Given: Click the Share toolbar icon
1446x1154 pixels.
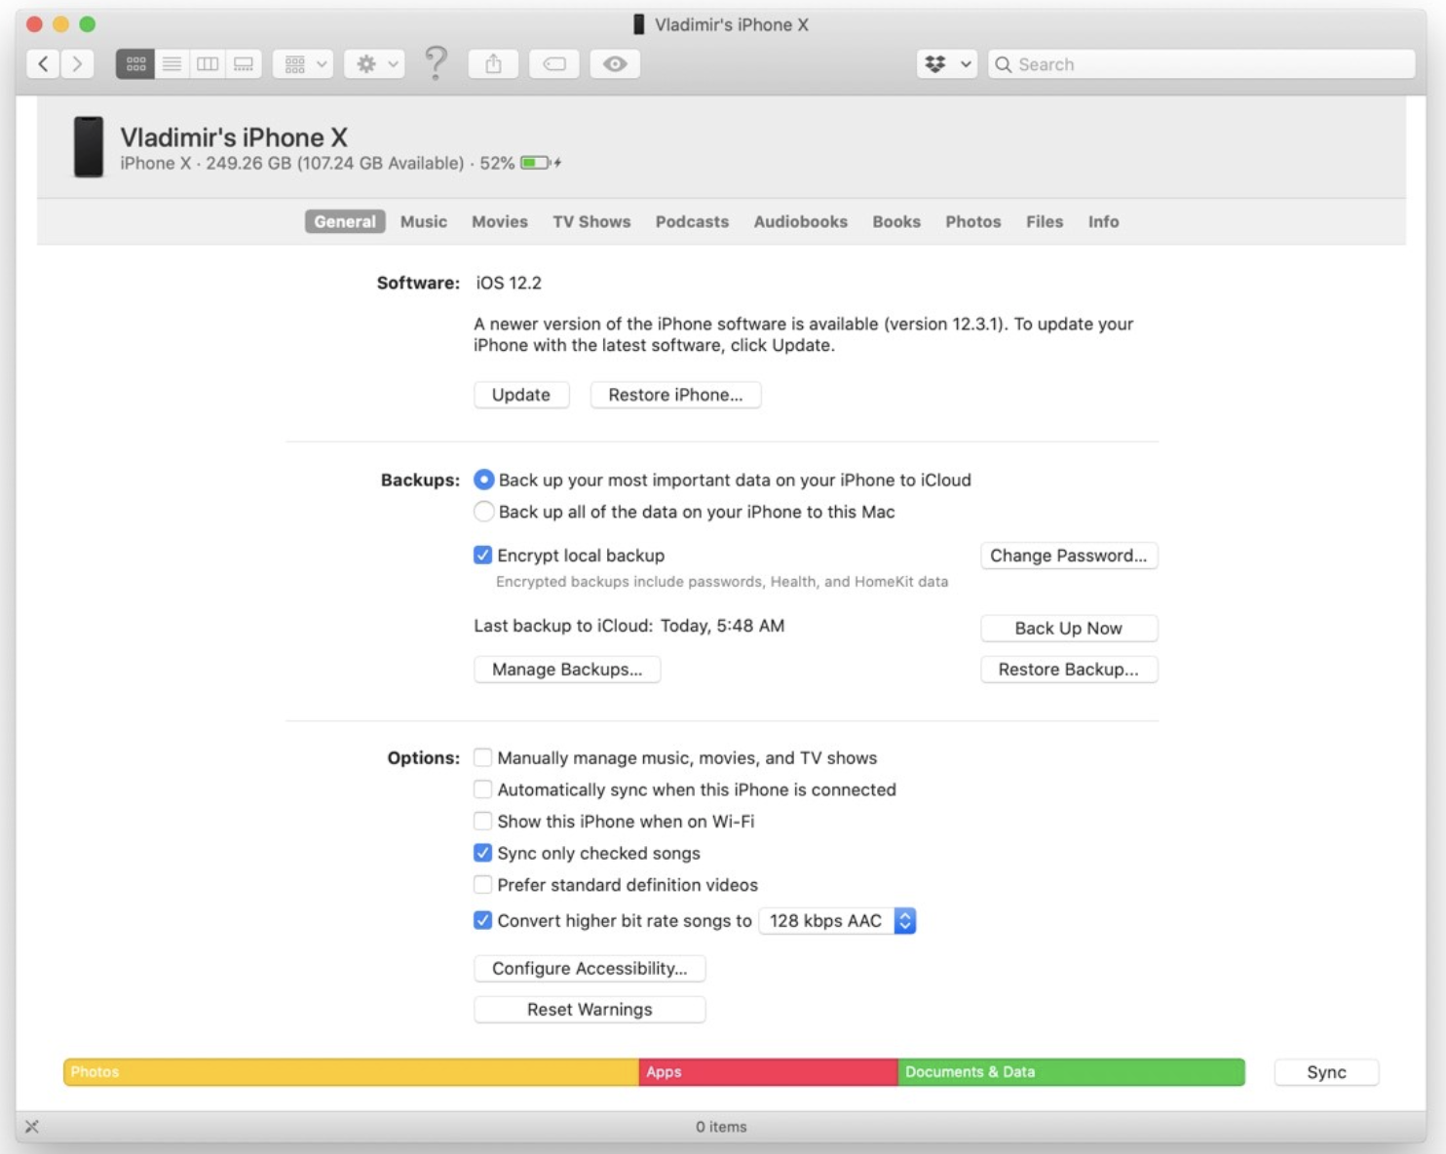Looking at the screenshot, I should click(494, 64).
